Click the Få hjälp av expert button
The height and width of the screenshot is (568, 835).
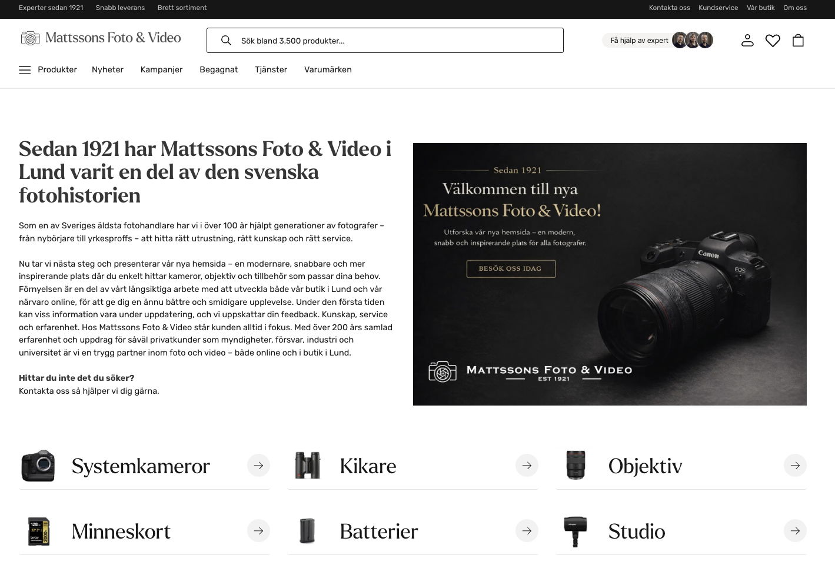coord(658,40)
